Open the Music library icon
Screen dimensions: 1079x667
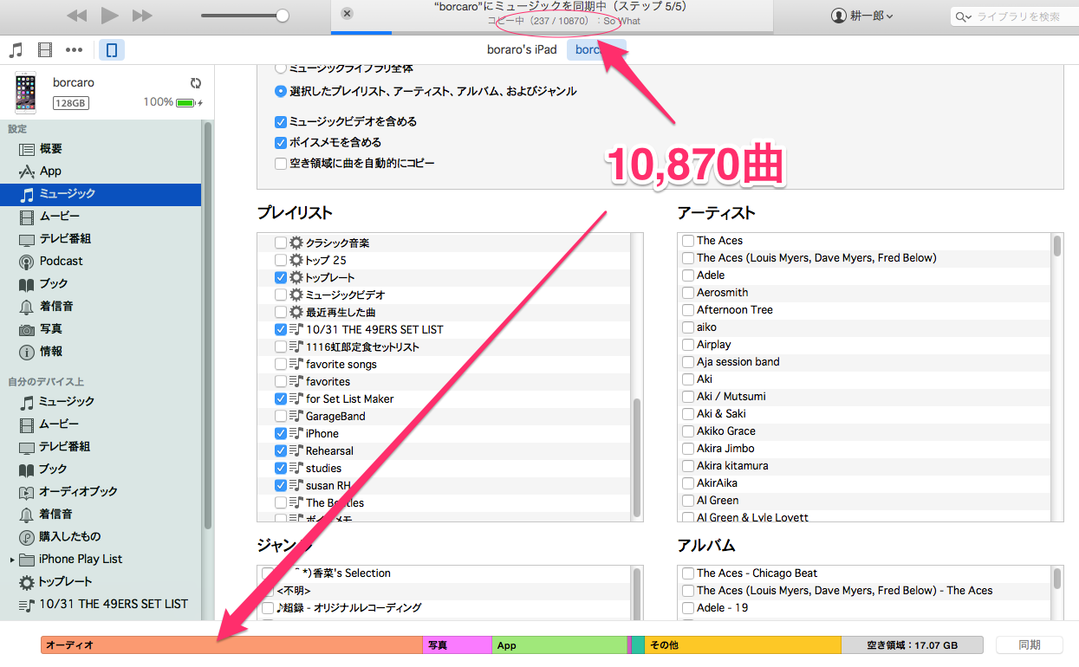[16, 50]
